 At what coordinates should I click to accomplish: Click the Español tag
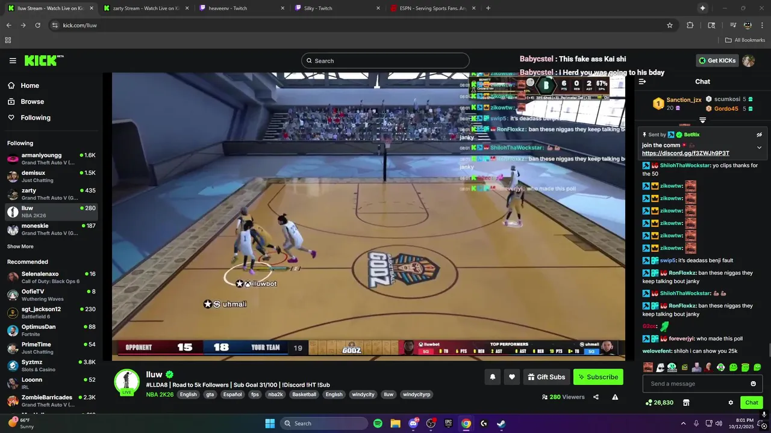coord(232,395)
